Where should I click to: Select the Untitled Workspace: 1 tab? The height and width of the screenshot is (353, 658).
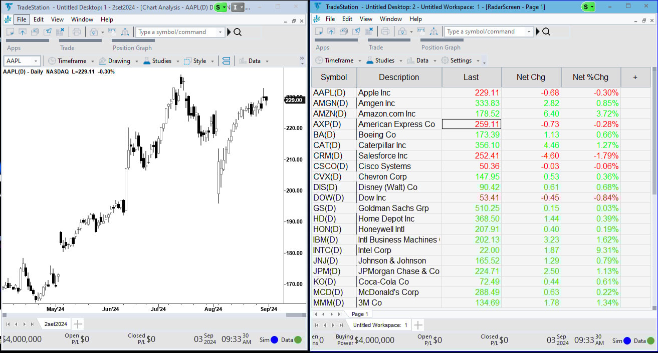[x=380, y=325]
